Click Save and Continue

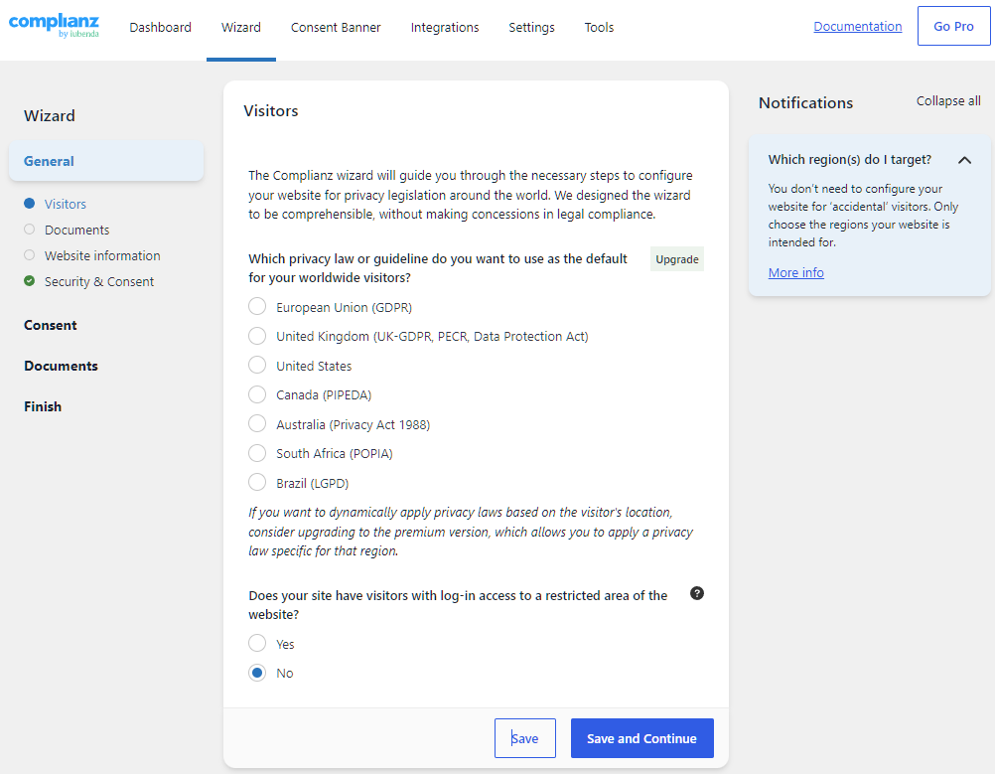(x=641, y=738)
